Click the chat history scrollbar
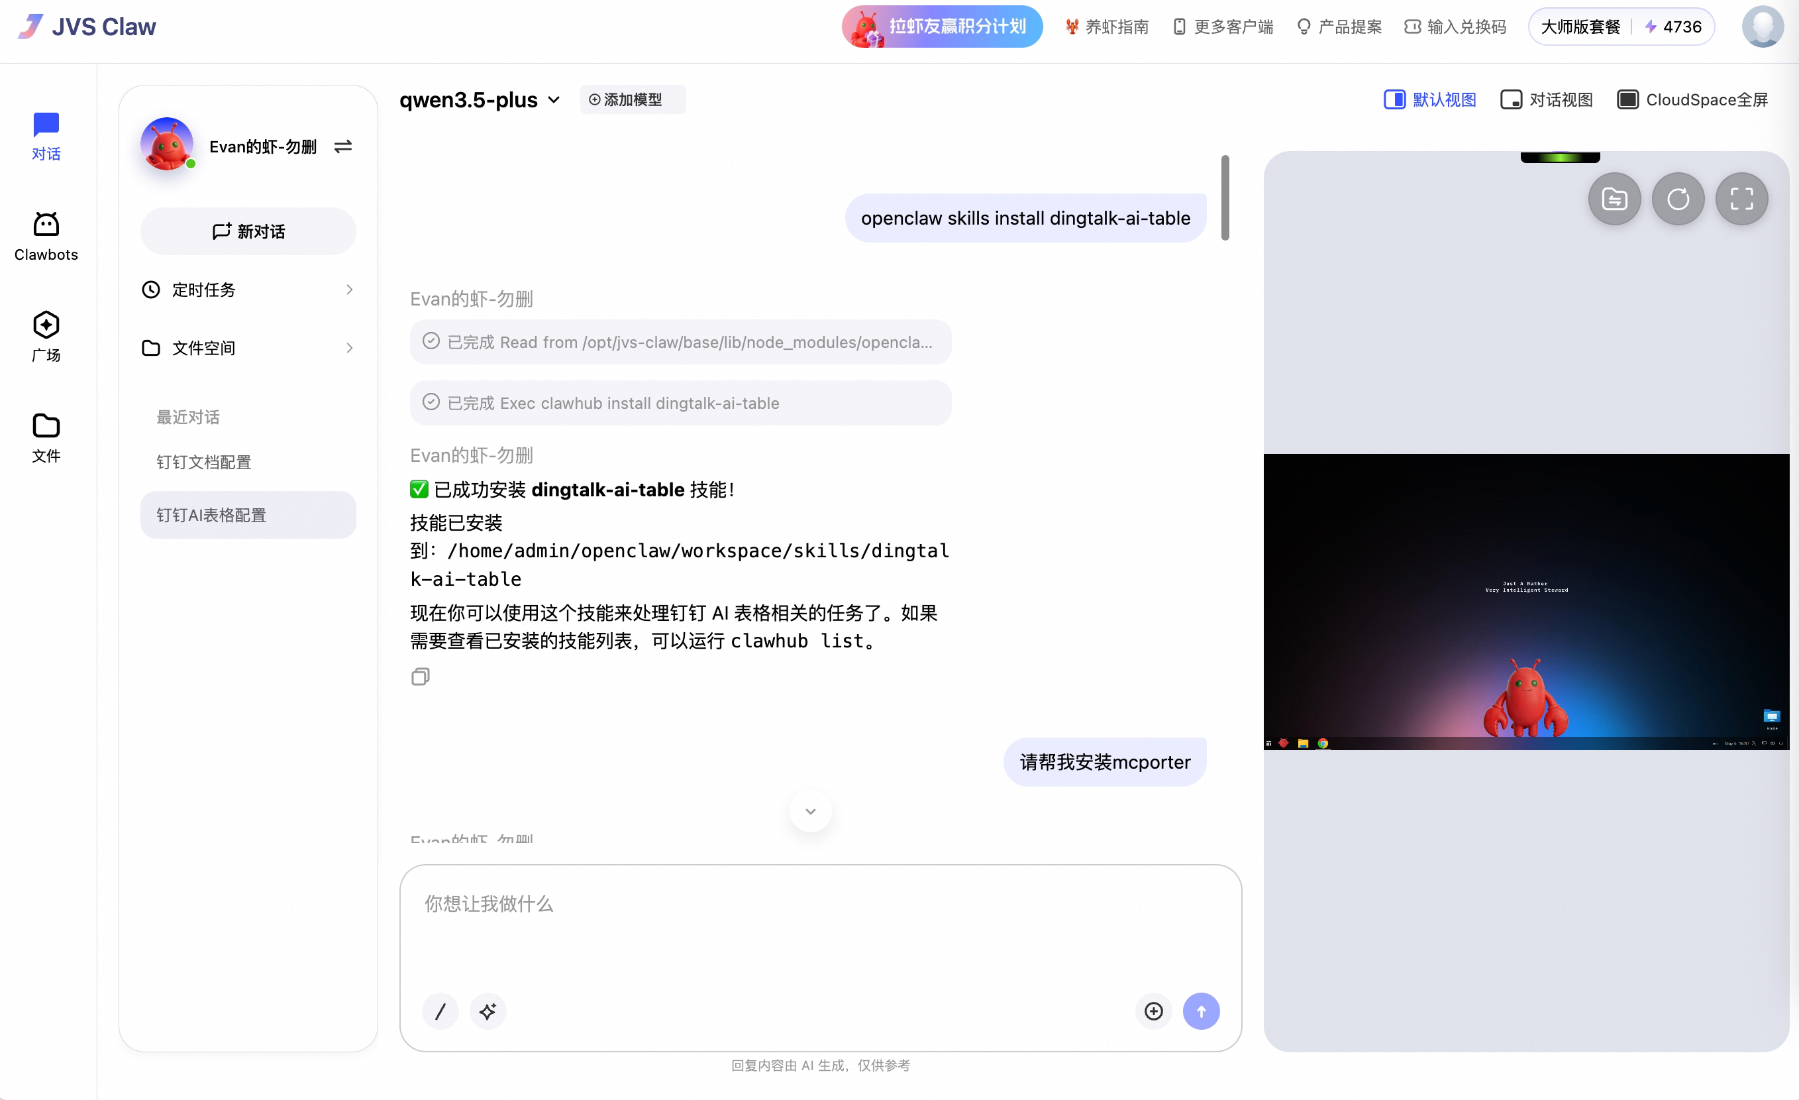Viewport: 1799px width, 1100px height. (x=1225, y=197)
